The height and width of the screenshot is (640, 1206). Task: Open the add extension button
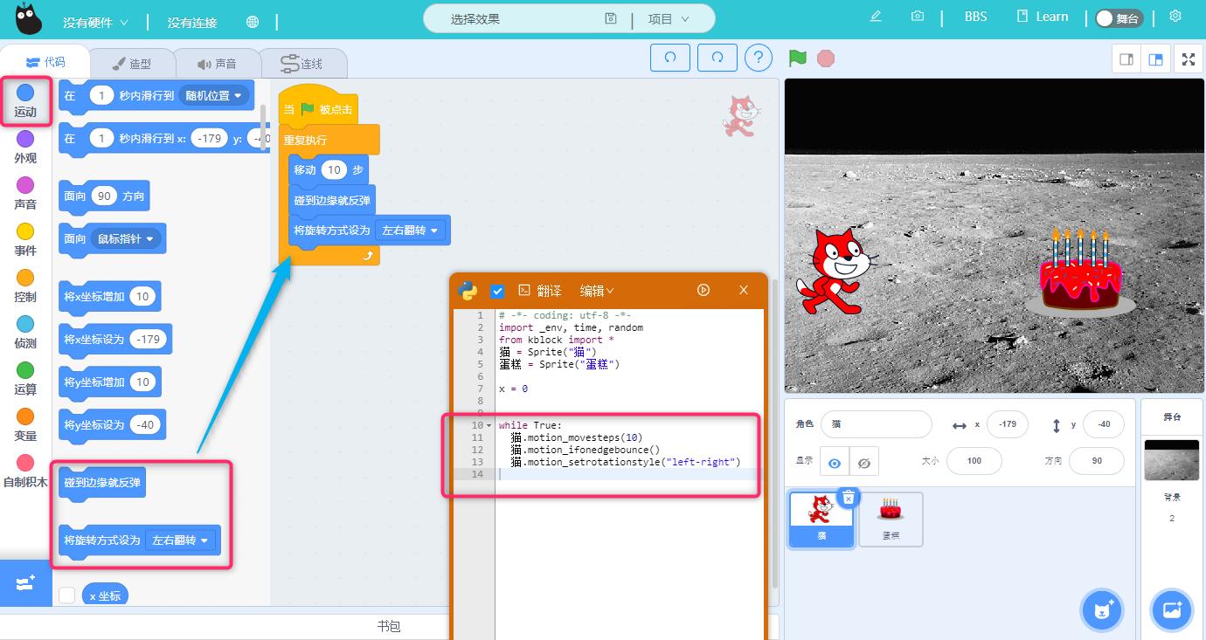(x=25, y=582)
